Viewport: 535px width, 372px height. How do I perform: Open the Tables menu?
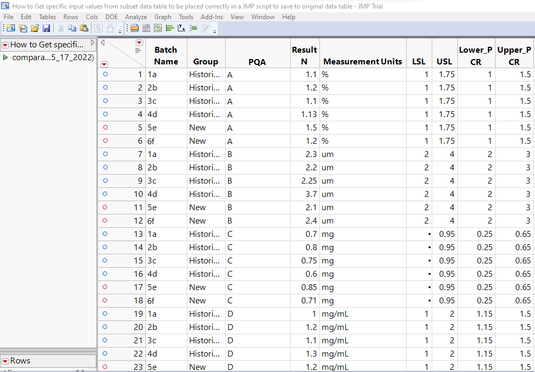(x=47, y=16)
